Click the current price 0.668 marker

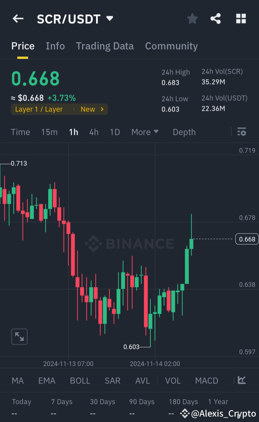coord(247,239)
